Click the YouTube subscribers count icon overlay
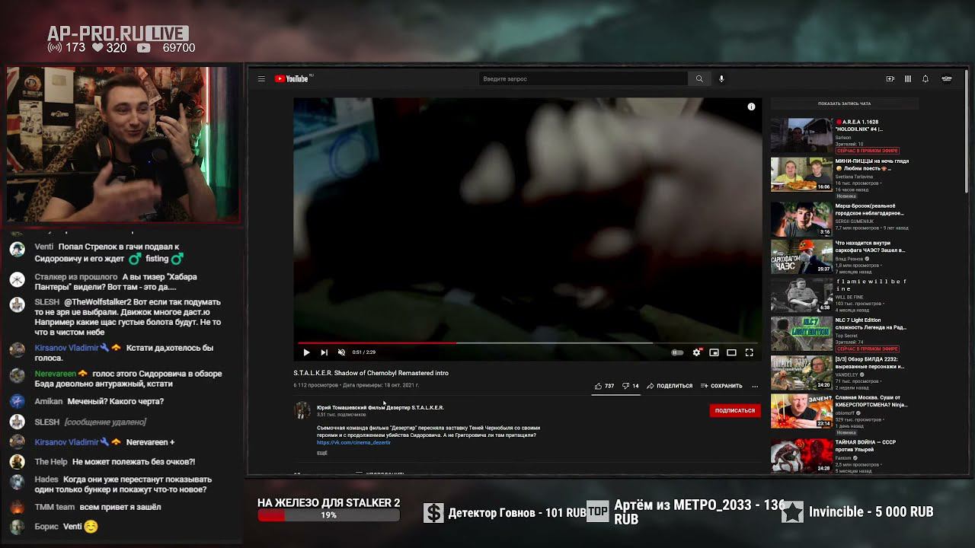 pos(144,48)
